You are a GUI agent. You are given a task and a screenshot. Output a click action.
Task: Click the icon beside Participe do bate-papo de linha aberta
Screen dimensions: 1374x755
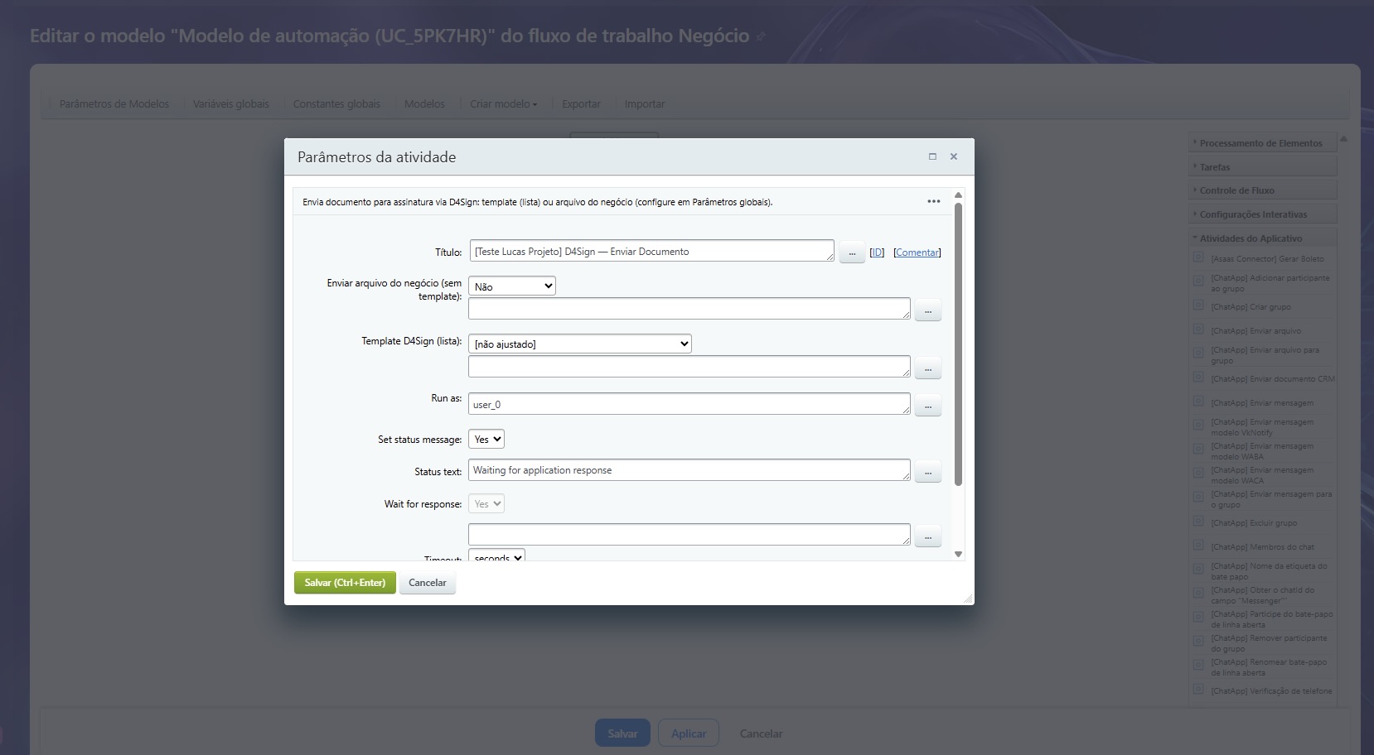(1198, 618)
